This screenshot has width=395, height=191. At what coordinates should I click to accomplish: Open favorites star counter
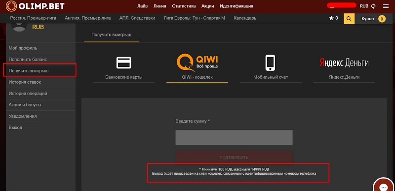[x=334, y=18]
